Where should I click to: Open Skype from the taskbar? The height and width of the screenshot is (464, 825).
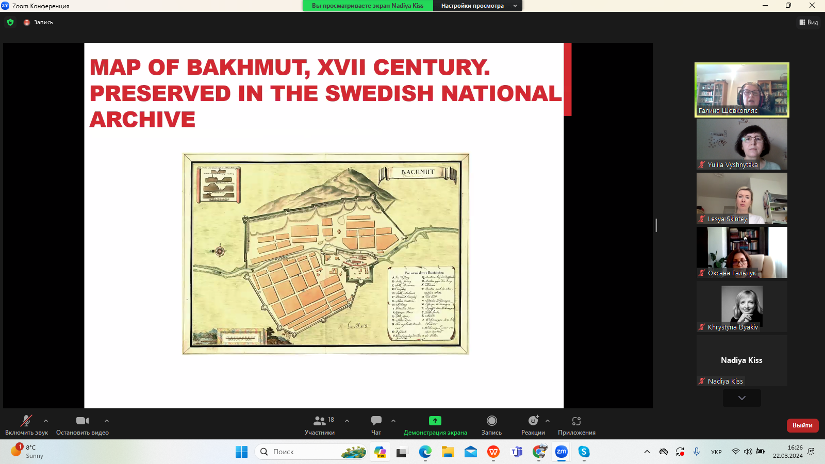point(584,452)
